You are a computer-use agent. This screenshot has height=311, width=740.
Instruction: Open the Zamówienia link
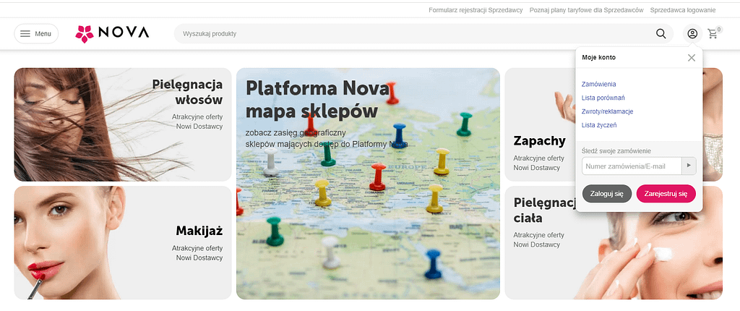pyautogui.click(x=599, y=84)
